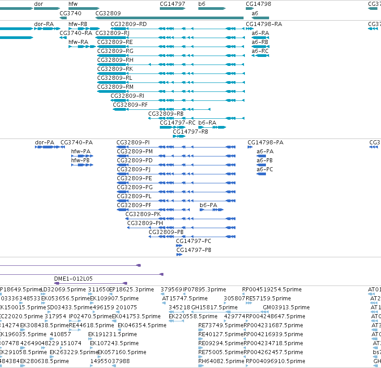Select the long CG32809 gene bar
Screen dimensions: 381x368
[169, 18]
